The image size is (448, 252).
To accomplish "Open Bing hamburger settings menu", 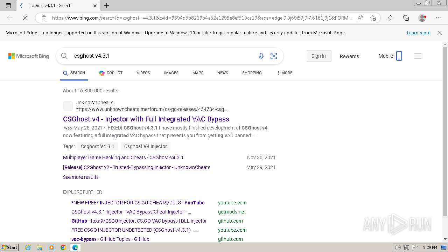I will click(x=418, y=56).
